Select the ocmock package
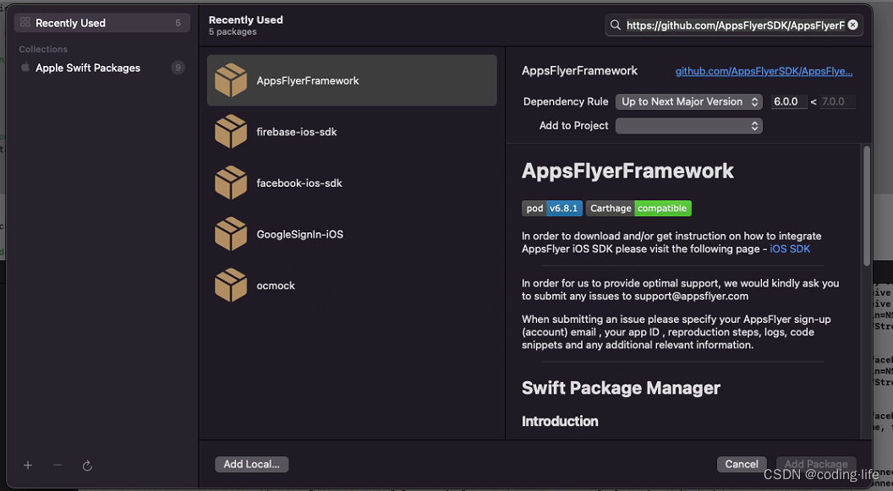 click(x=352, y=285)
